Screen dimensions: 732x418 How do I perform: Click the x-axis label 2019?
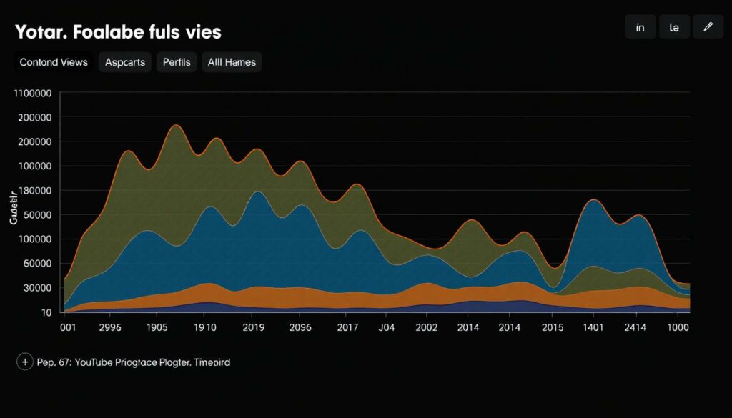point(254,327)
